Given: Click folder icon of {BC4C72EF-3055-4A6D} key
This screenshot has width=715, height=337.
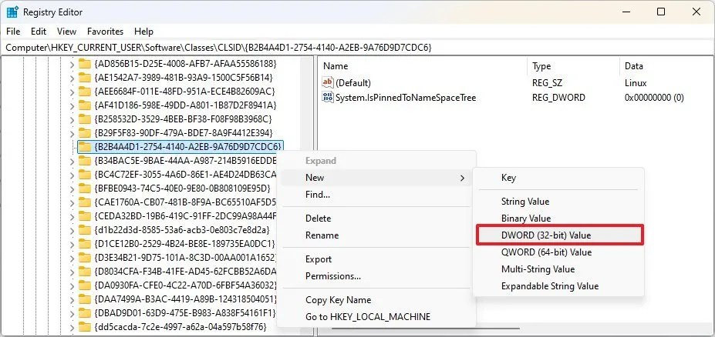Looking at the screenshot, I should pos(84,174).
